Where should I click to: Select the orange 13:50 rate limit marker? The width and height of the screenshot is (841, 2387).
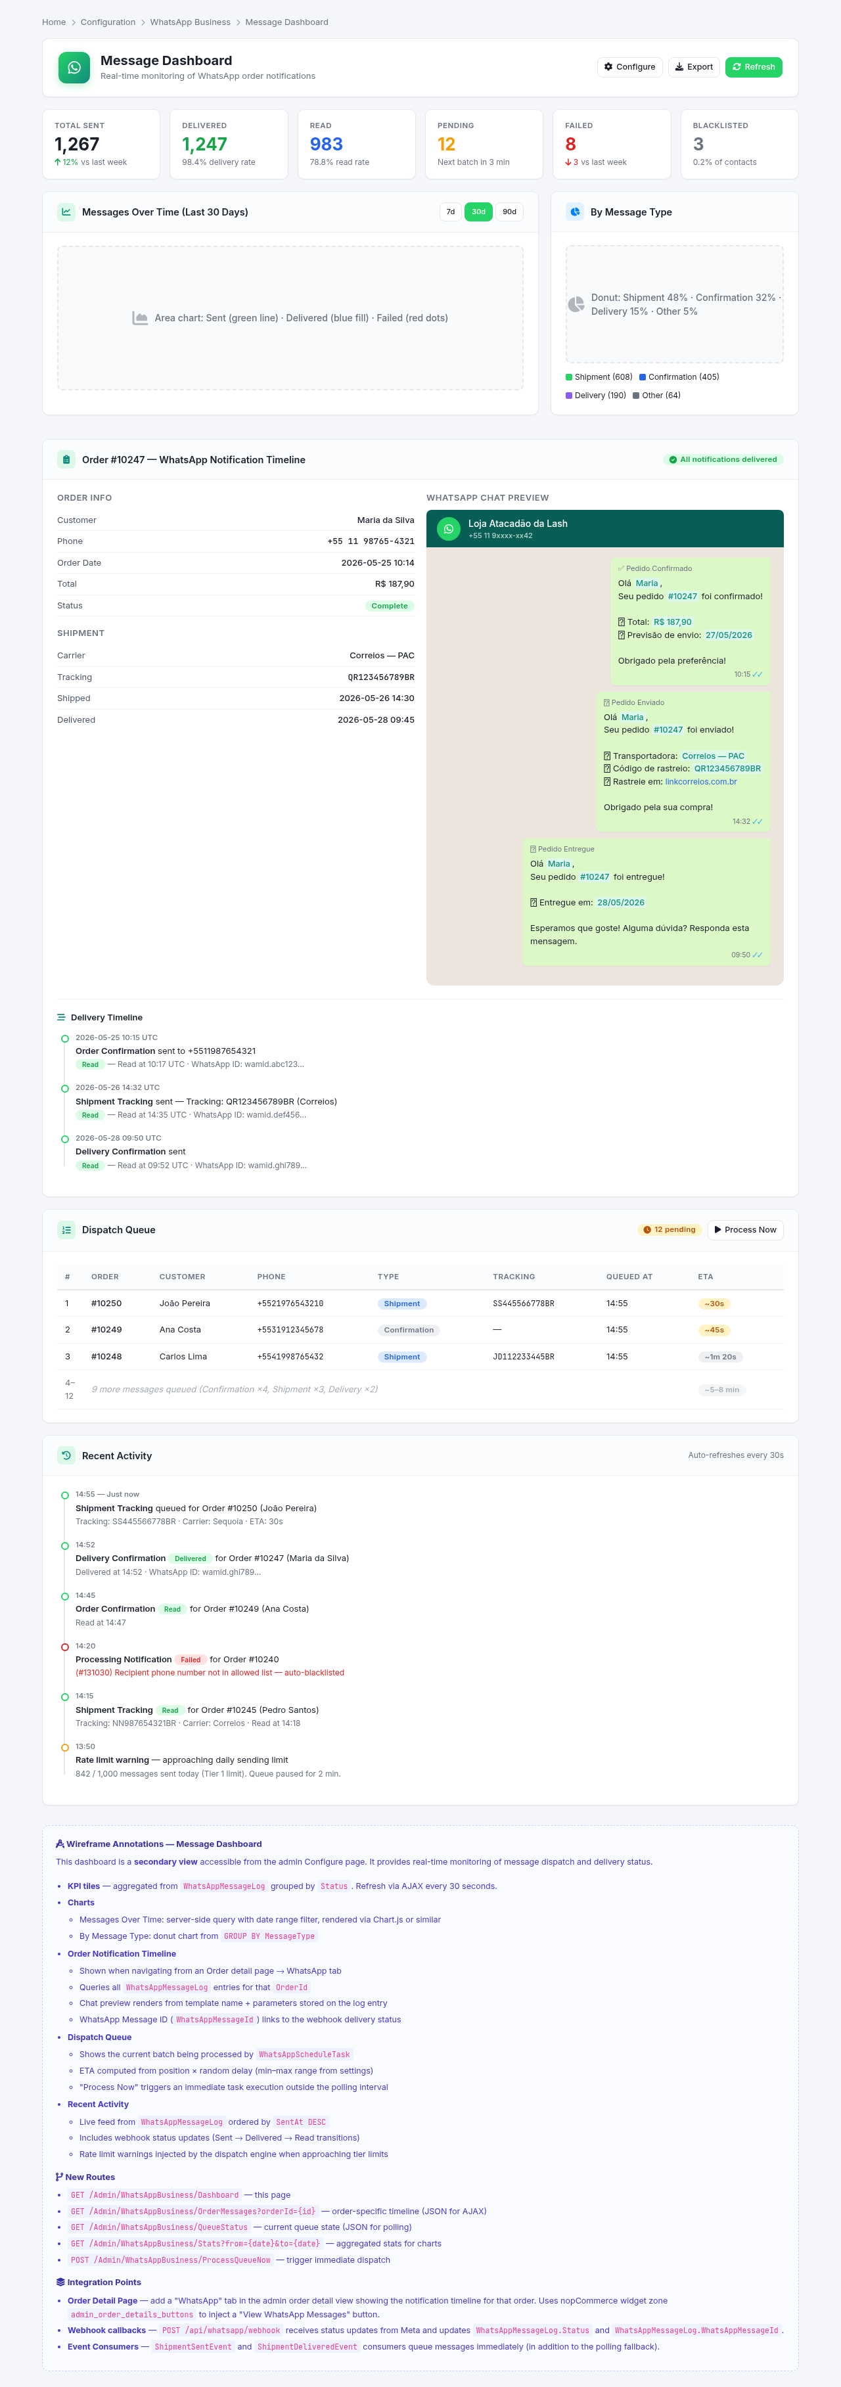(x=65, y=1748)
